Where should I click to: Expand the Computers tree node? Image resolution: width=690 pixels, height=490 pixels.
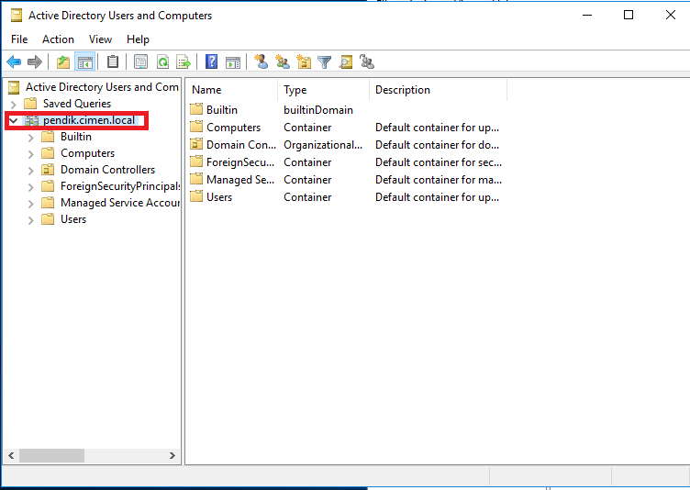(31, 154)
